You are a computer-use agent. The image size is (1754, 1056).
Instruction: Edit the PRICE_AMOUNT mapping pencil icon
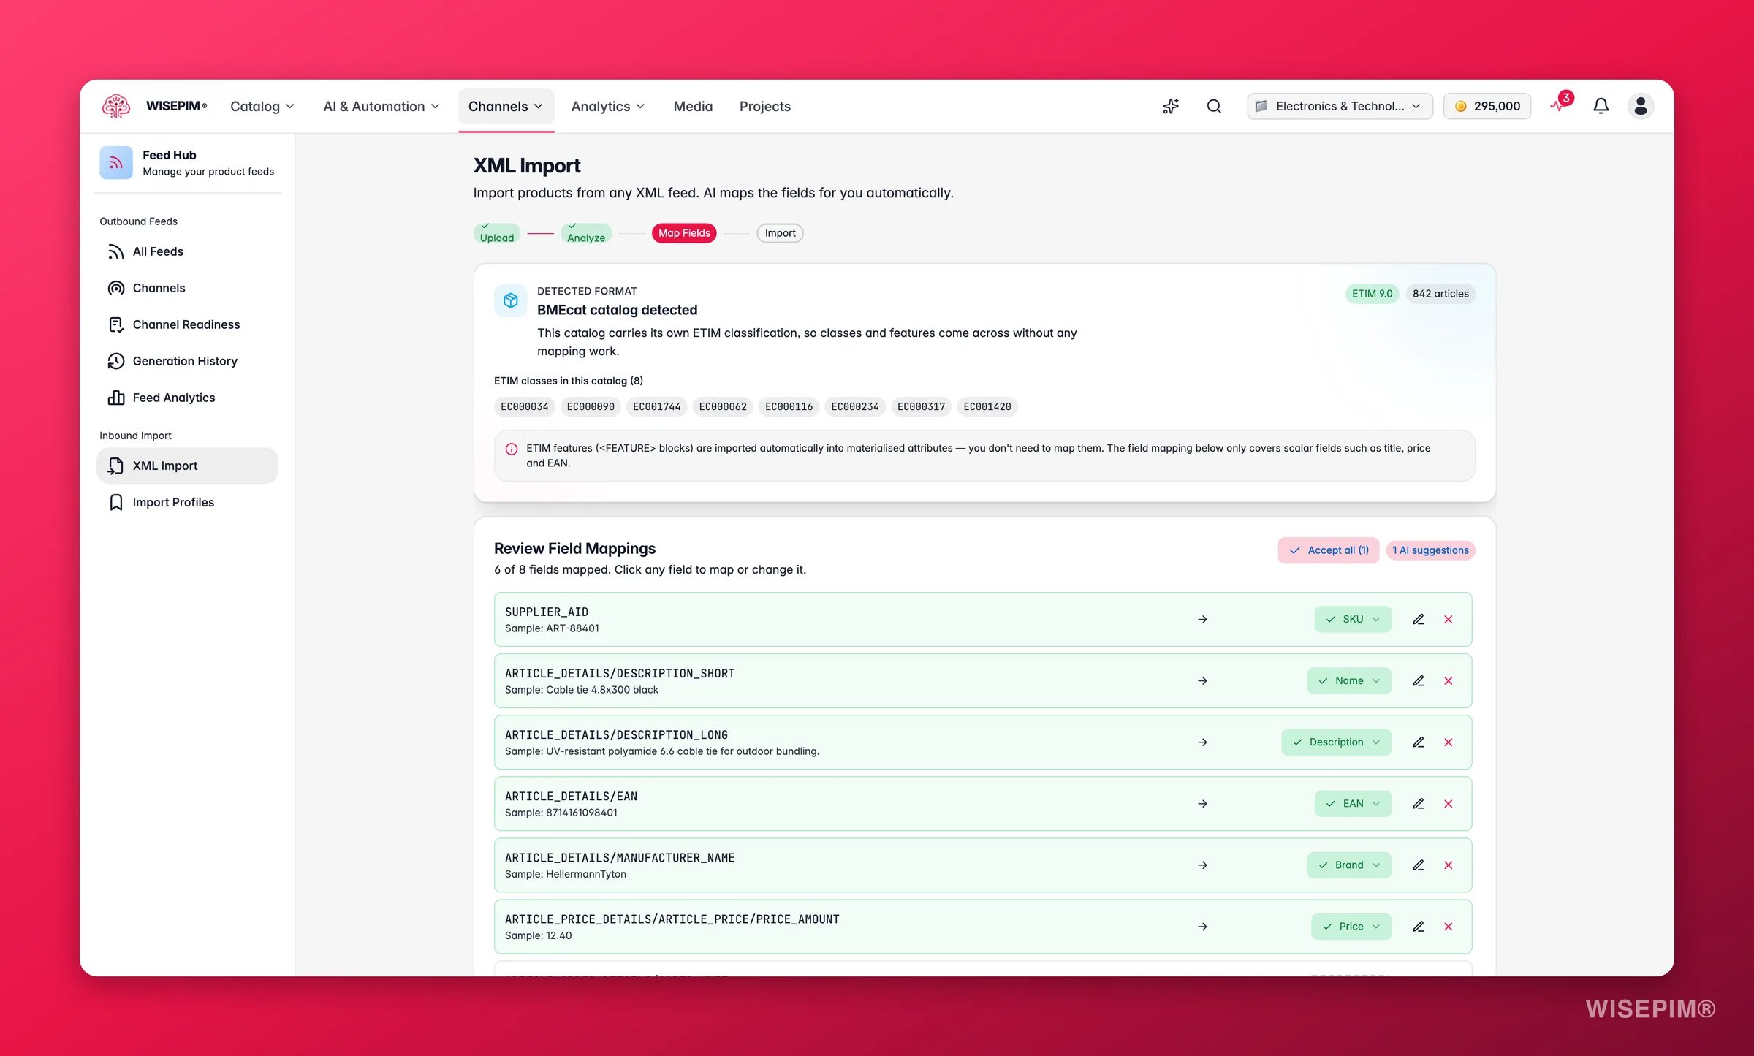tap(1418, 926)
